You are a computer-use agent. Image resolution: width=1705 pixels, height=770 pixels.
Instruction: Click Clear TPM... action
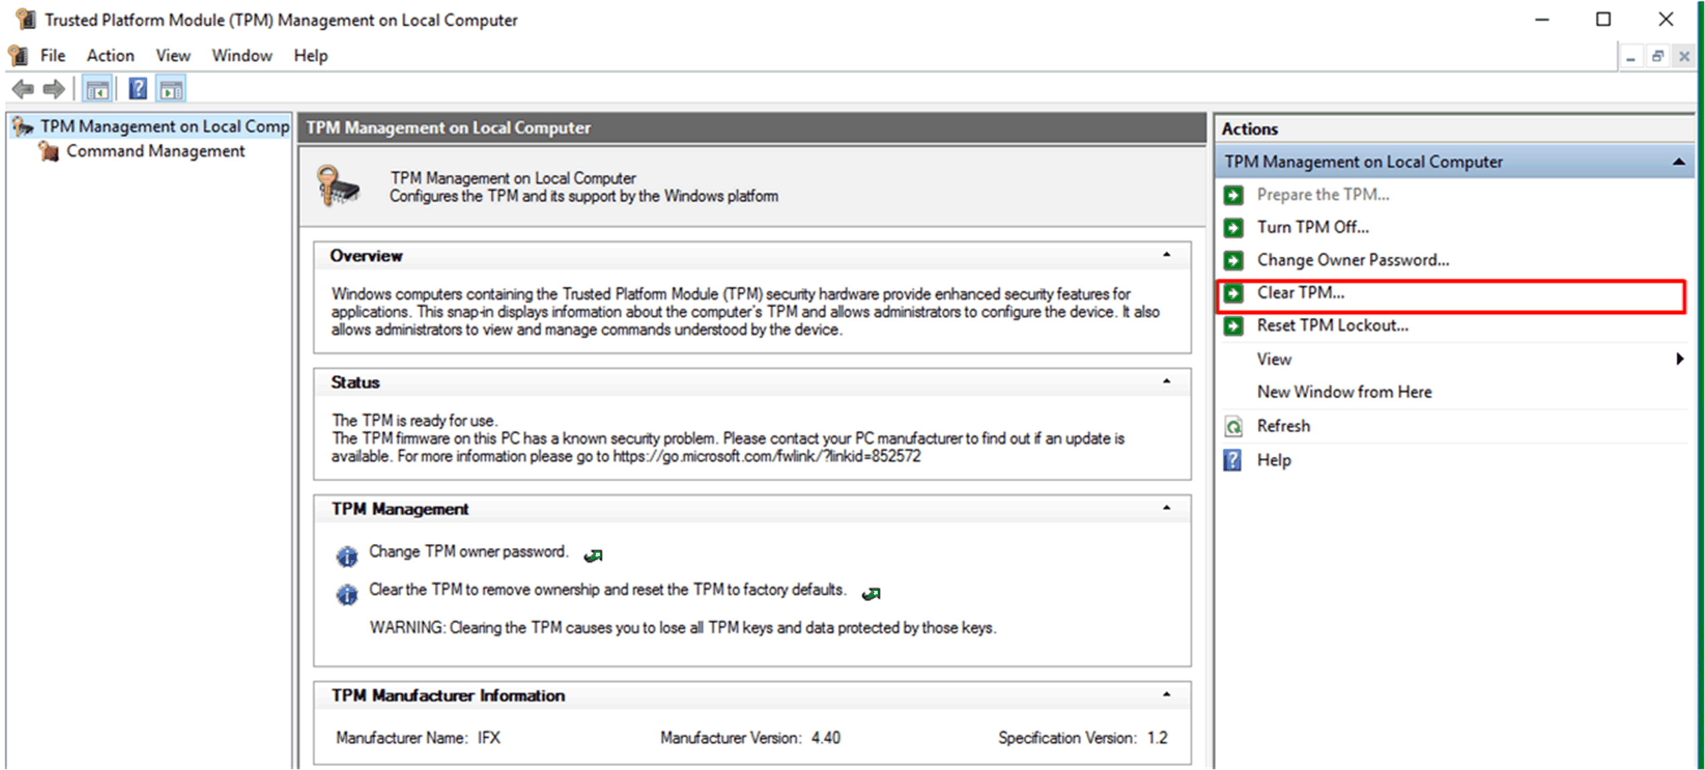[x=1300, y=293]
